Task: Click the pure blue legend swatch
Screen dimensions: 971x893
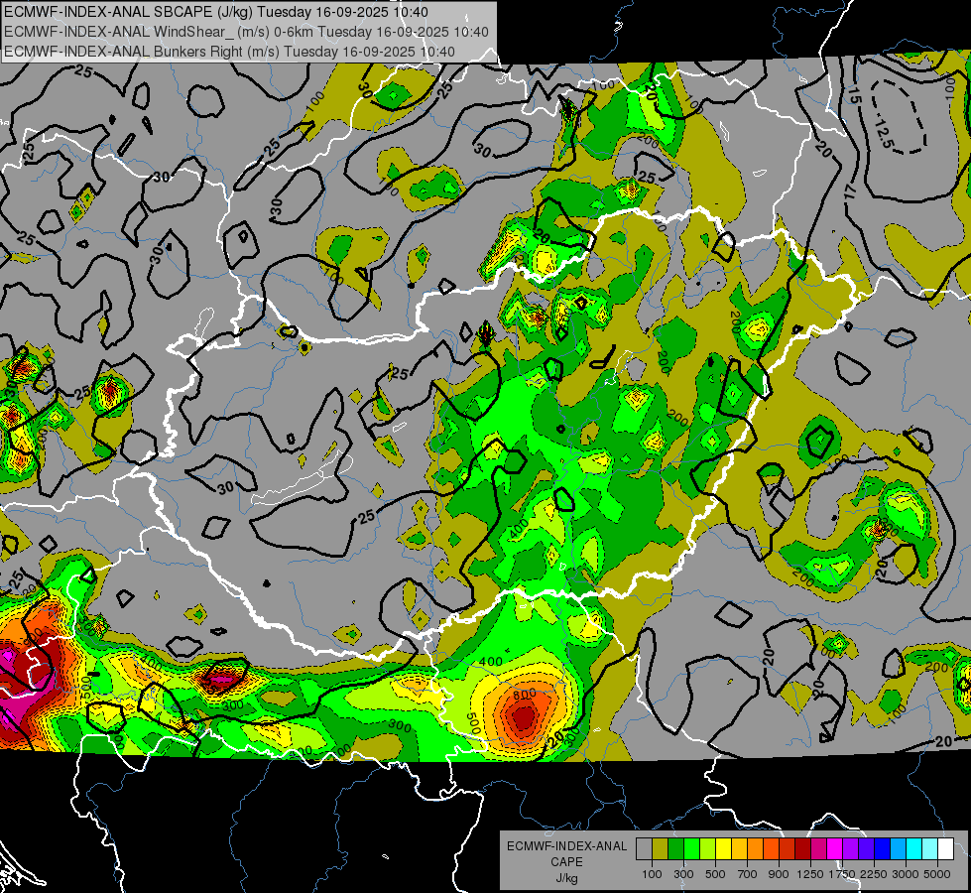Action: pos(883,848)
